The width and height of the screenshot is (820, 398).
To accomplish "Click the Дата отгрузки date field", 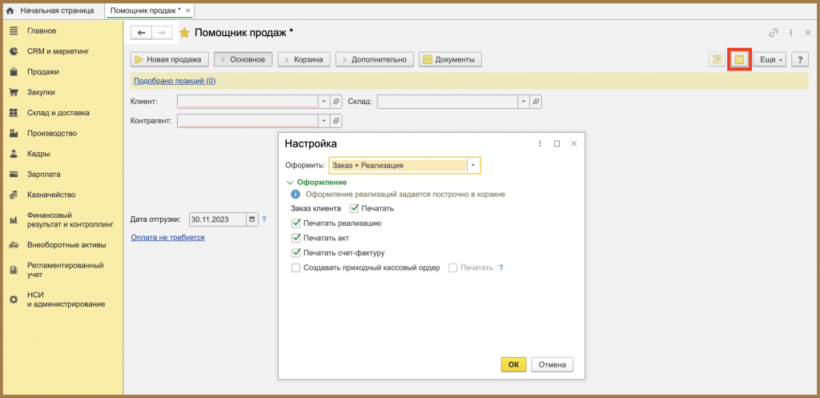I will (218, 219).
